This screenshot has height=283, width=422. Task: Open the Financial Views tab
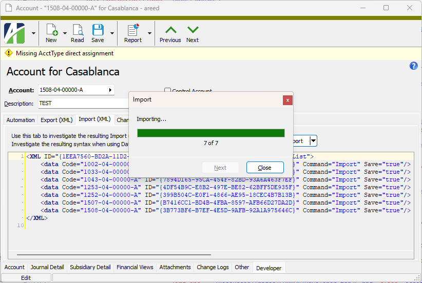coord(135,267)
